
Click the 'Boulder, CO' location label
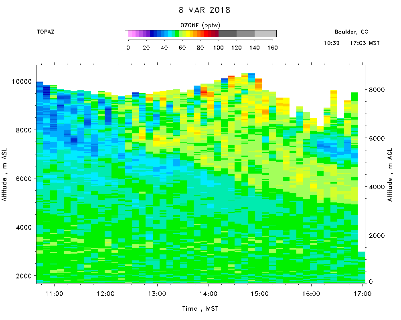coord(351,32)
